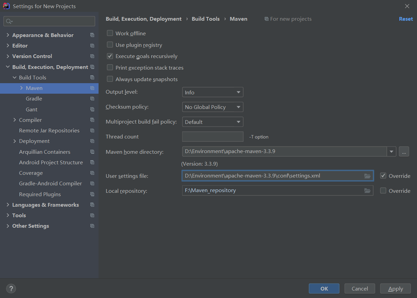This screenshot has height=298, width=417.
Task: Open Multiproject build fail policy dropdown
Action: click(213, 122)
